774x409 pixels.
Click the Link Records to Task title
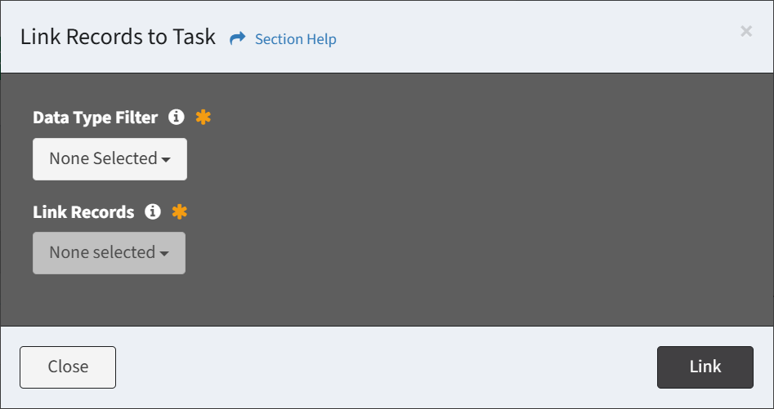pyautogui.click(x=118, y=37)
